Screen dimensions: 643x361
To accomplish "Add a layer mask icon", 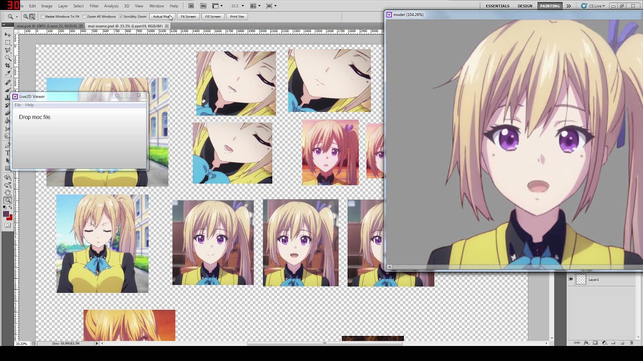I will (x=595, y=343).
